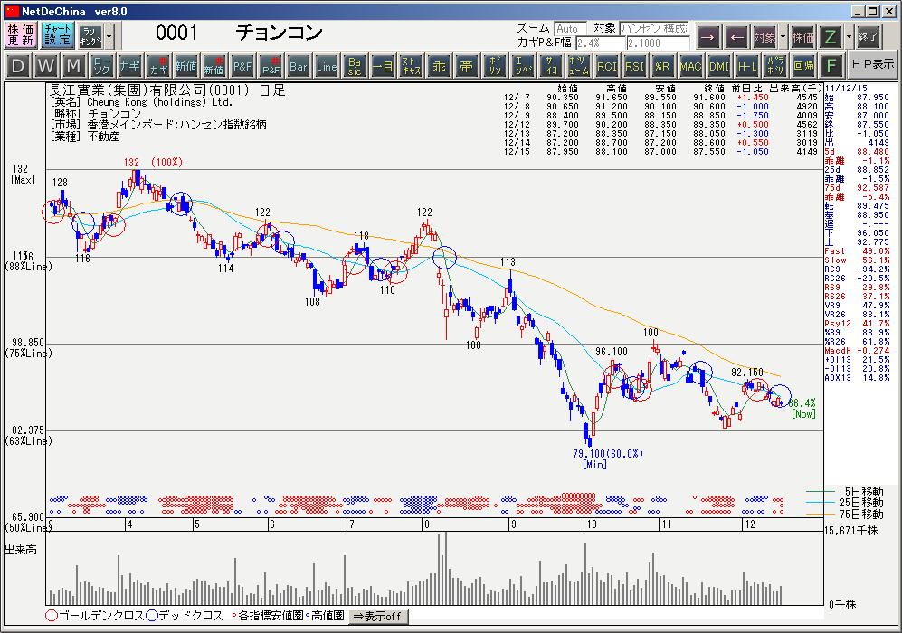
Task: Open チャート設定 chart settings
Action: point(56,36)
